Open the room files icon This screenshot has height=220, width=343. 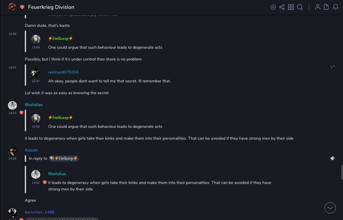[x=326, y=7]
